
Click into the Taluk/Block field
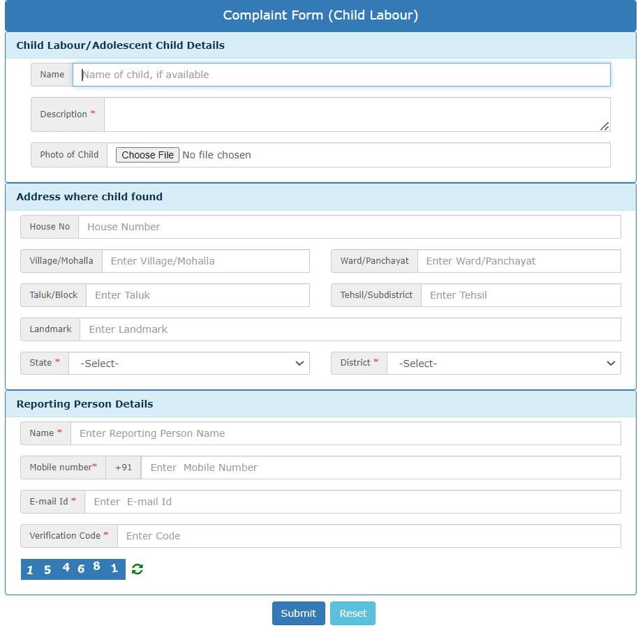[198, 295]
